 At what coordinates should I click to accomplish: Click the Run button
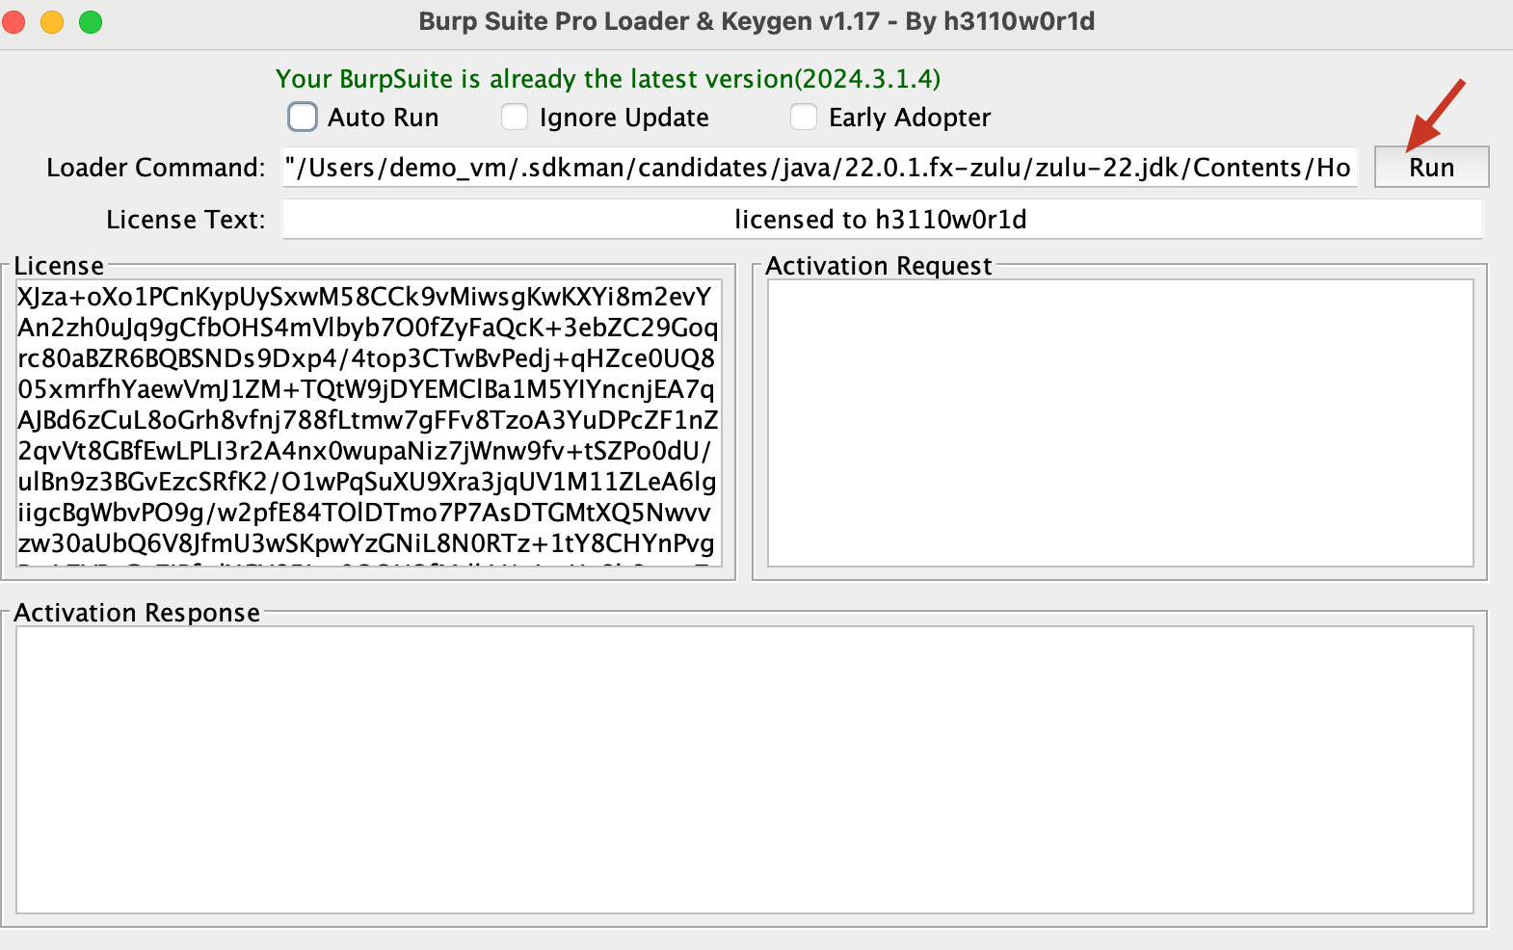click(x=1431, y=167)
